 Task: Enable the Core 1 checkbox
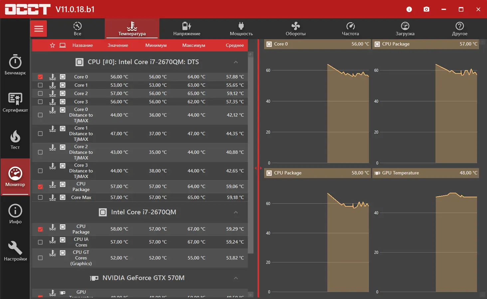point(40,85)
